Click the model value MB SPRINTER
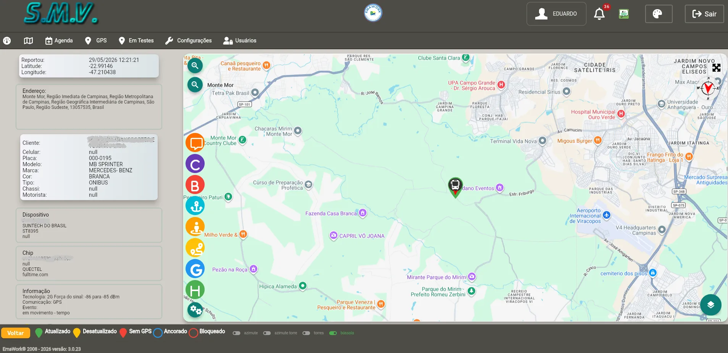728x353 pixels. 106,164
